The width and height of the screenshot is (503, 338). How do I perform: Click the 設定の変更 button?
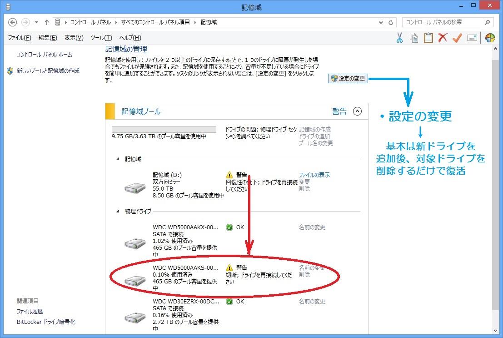click(x=348, y=78)
